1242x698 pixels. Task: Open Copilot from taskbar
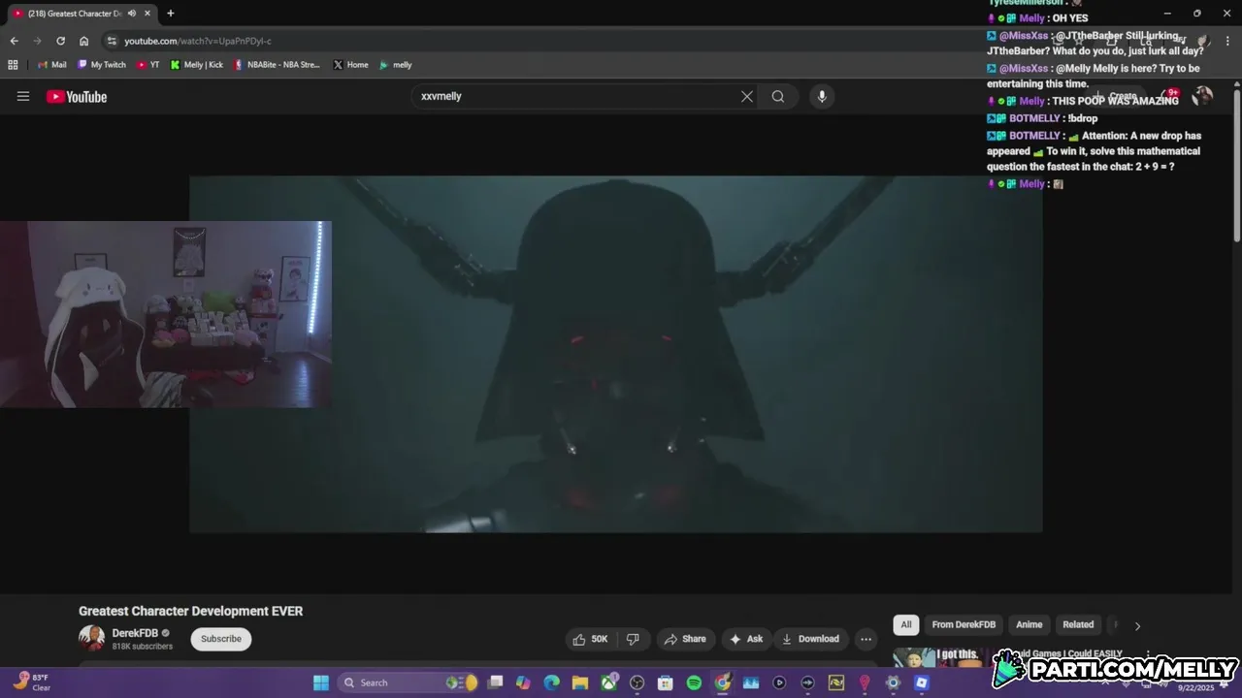(x=523, y=682)
